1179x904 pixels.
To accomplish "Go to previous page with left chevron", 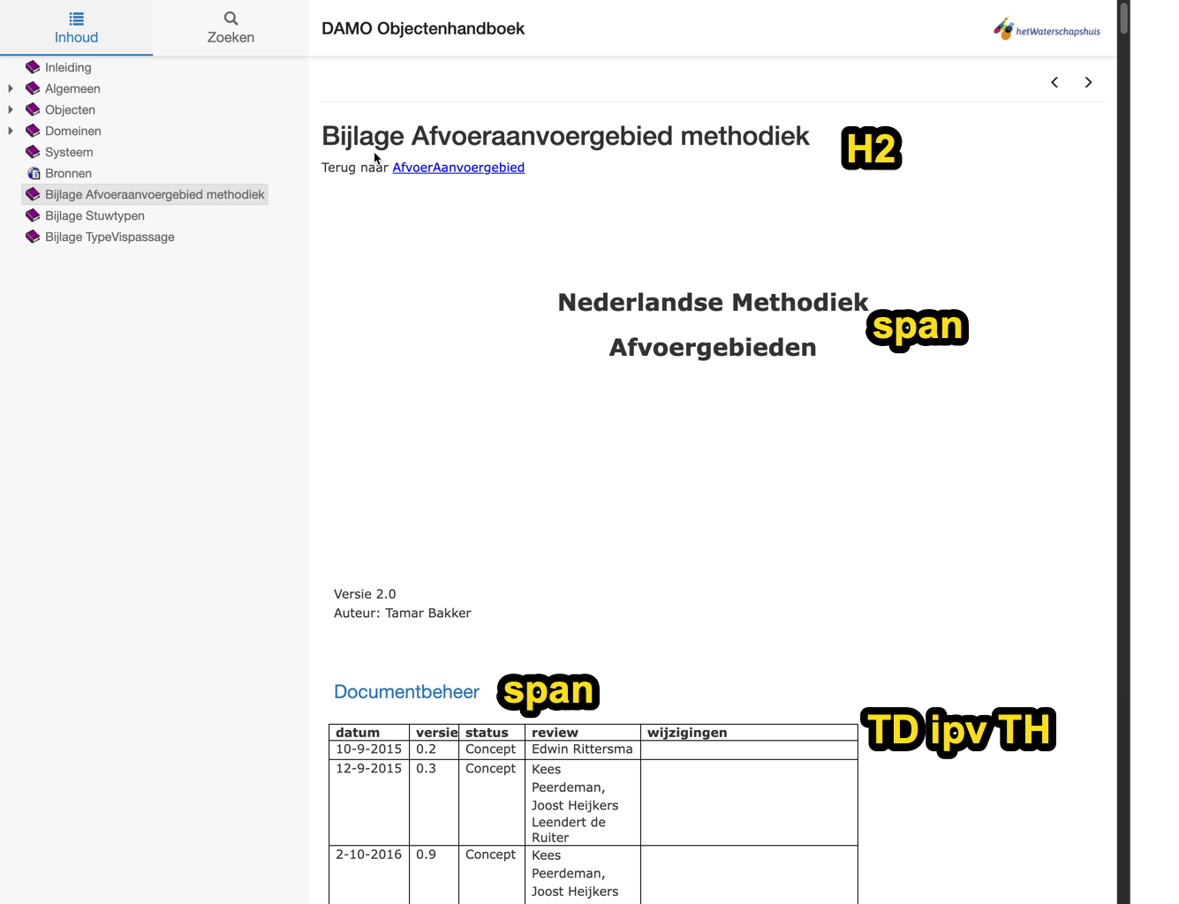I will (x=1054, y=82).
